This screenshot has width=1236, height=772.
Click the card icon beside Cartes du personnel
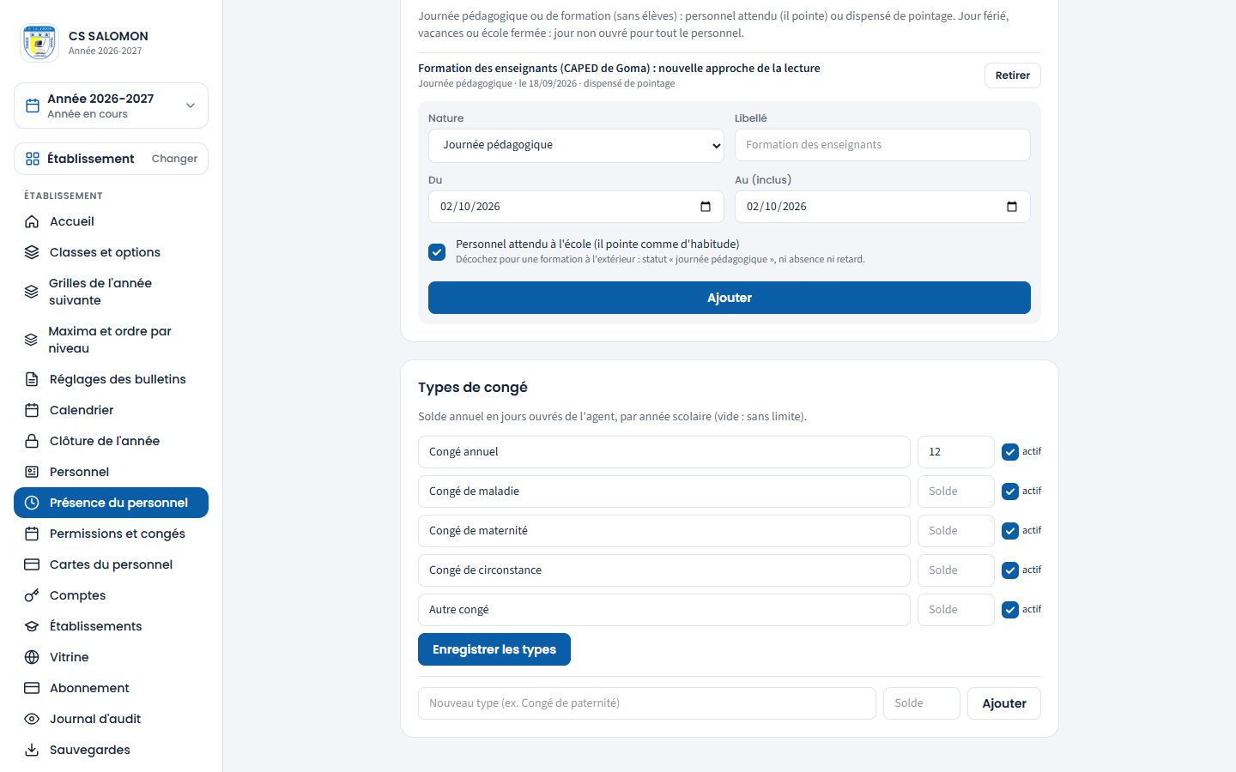point(32,564)
